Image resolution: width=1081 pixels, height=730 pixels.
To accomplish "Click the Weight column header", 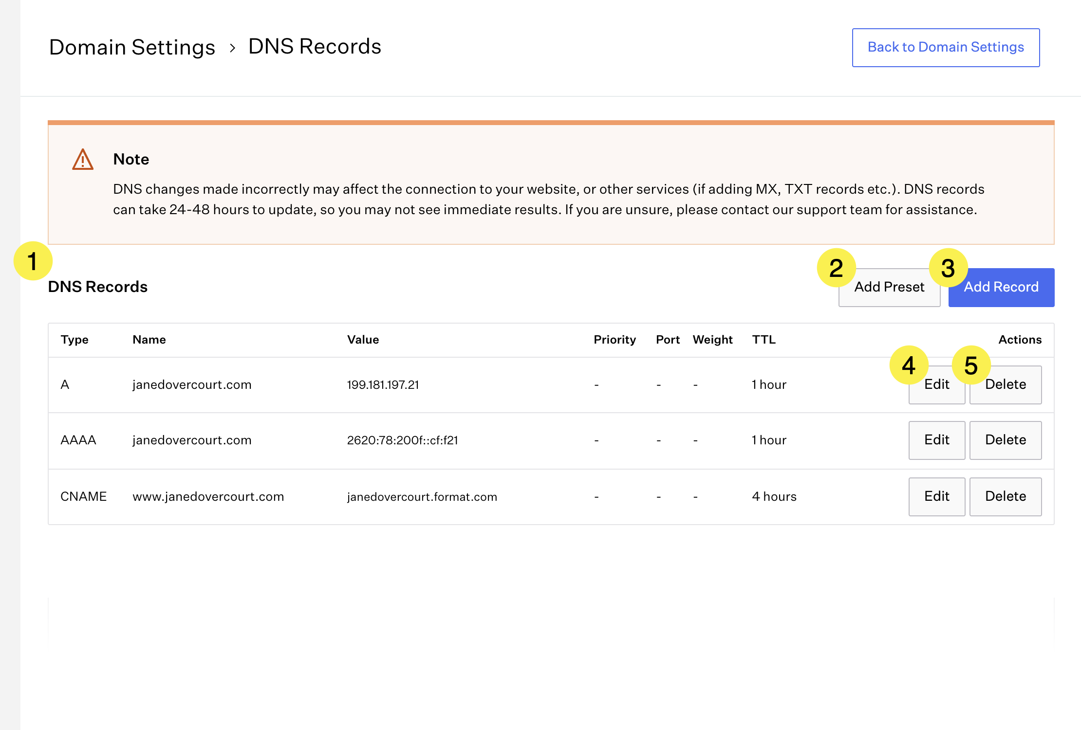I will click(x=712, y=340).
